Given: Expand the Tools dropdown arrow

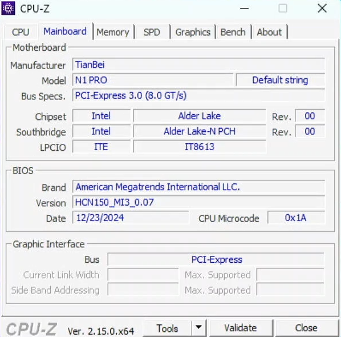Looking at the screenshot, I should [198, 328].
